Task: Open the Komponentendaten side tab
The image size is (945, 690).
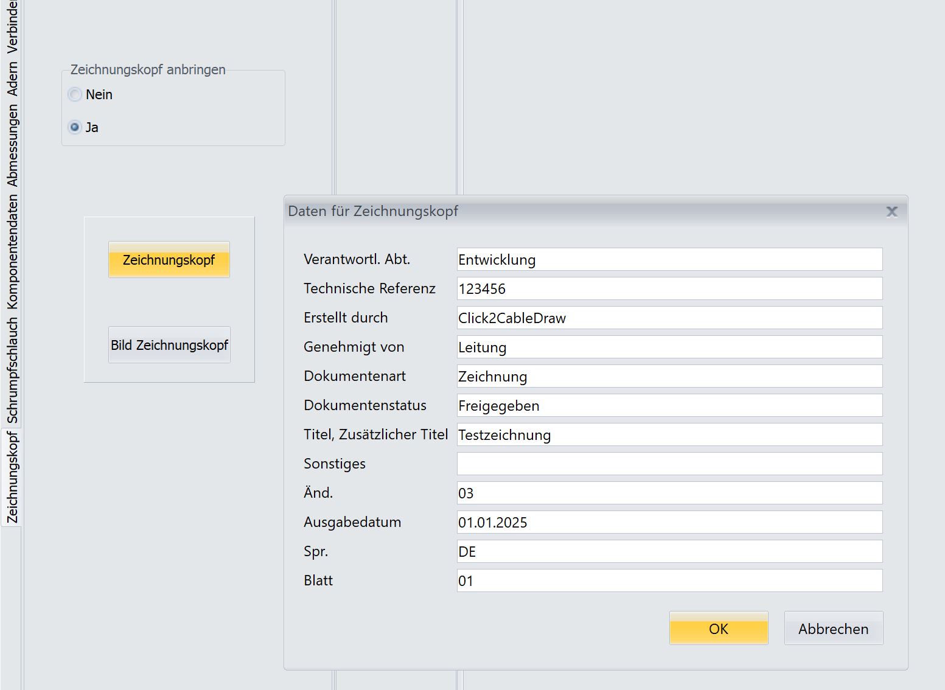Action: [x=12, y=252]
